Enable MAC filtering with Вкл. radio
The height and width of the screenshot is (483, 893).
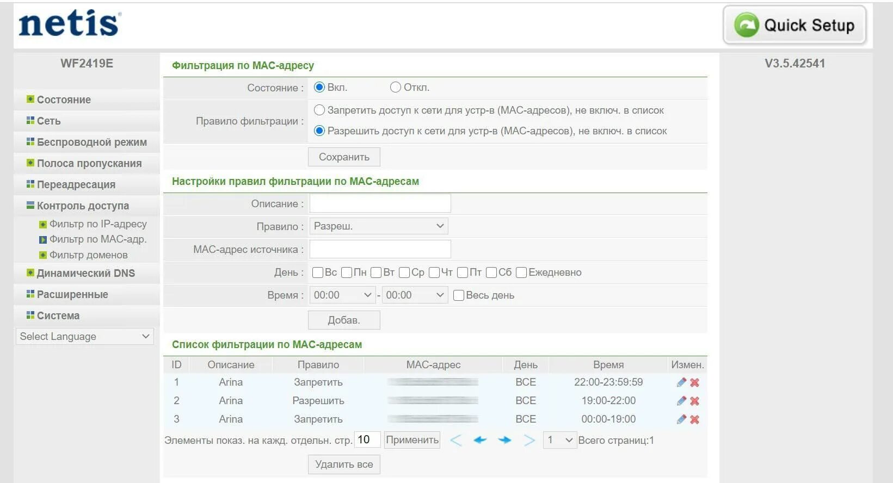pyautogui.click(x=319, y=87)
